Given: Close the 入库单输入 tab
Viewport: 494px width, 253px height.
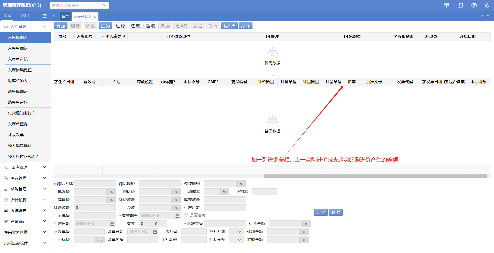Looking at the screenshot, I should [x=95, y=17].
